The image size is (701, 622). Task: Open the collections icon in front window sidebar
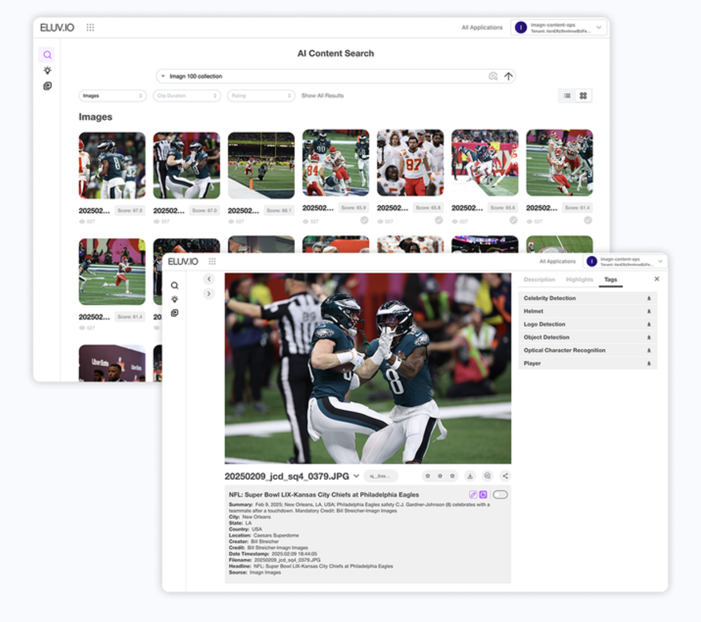click(174, 313)
